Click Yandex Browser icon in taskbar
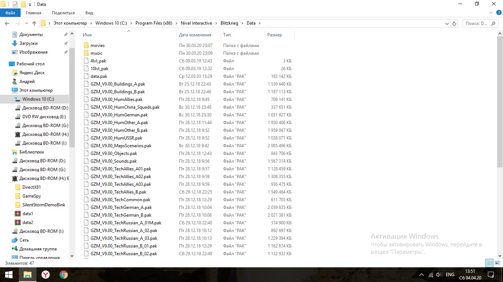 click(46, 274)
